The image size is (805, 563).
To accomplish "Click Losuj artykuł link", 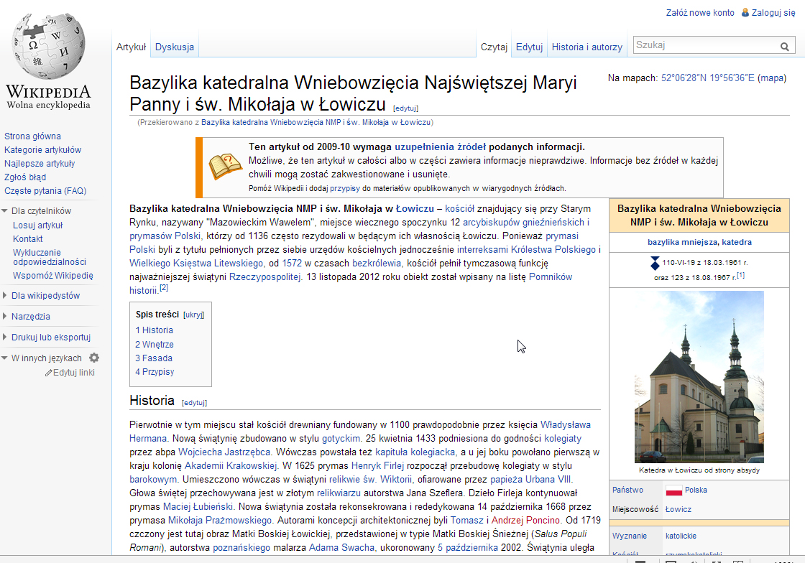I will pyautogui.click(x=37, y=225).
